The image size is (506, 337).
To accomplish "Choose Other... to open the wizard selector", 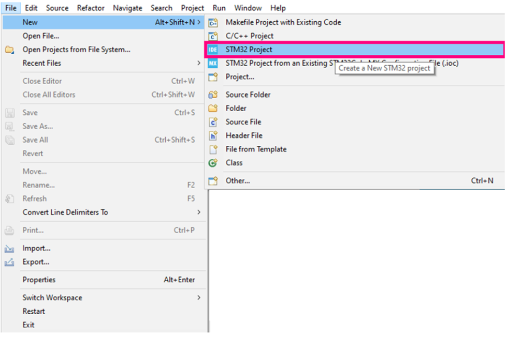I will click(x=238, y=181).
